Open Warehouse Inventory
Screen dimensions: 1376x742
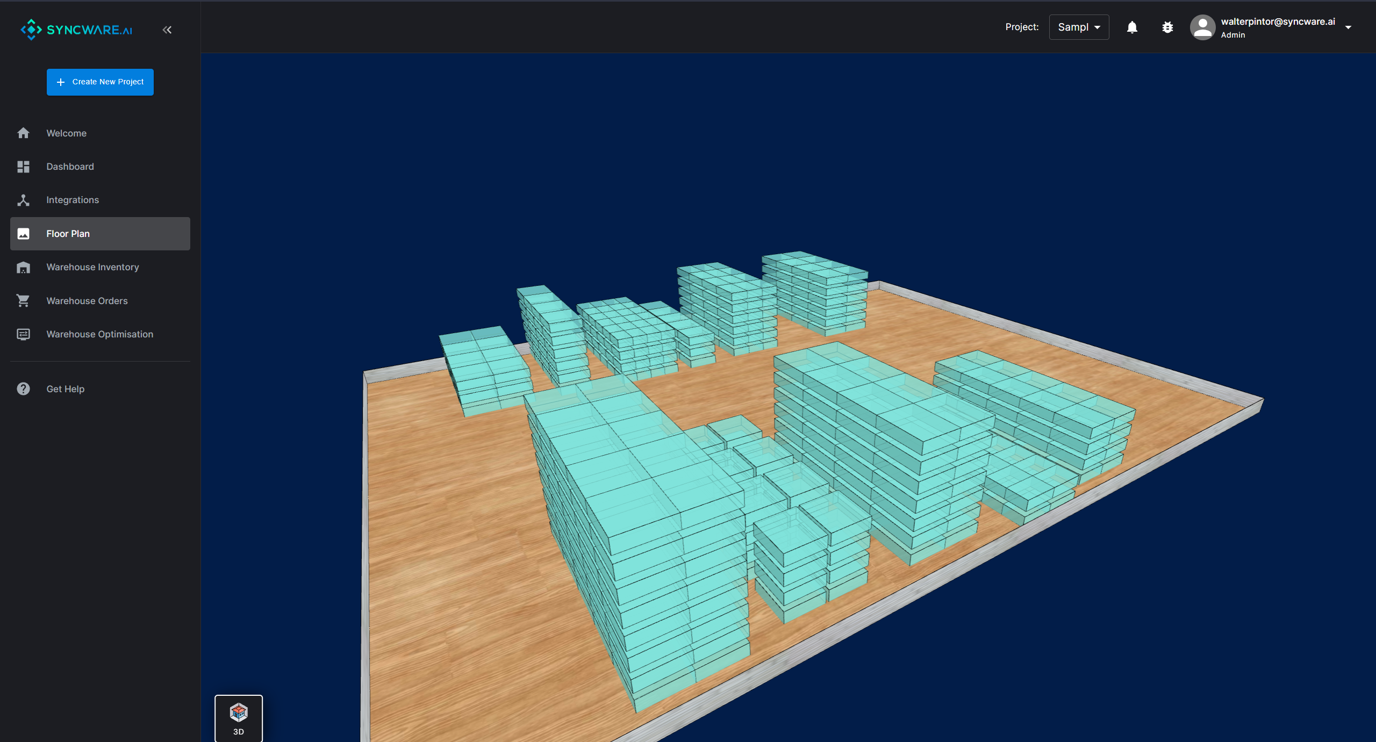click(x=92, y=267)
